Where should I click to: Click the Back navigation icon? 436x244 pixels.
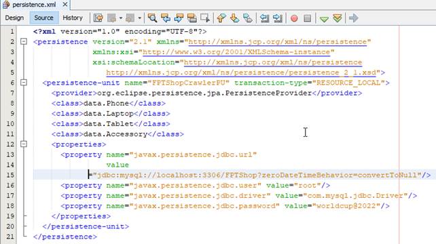pyautogui.click(x=112, y=18)
